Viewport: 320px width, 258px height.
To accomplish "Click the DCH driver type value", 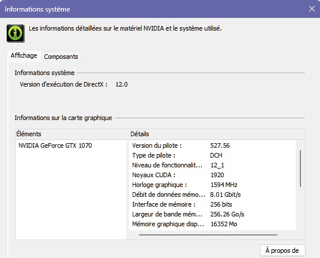I will tap(216, 155).
